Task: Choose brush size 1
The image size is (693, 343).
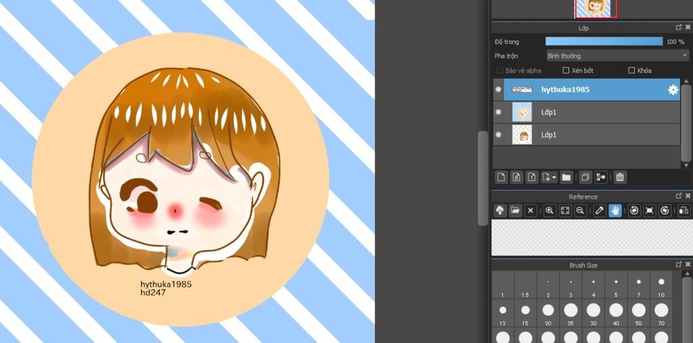Action: click(x=503, y=286)
